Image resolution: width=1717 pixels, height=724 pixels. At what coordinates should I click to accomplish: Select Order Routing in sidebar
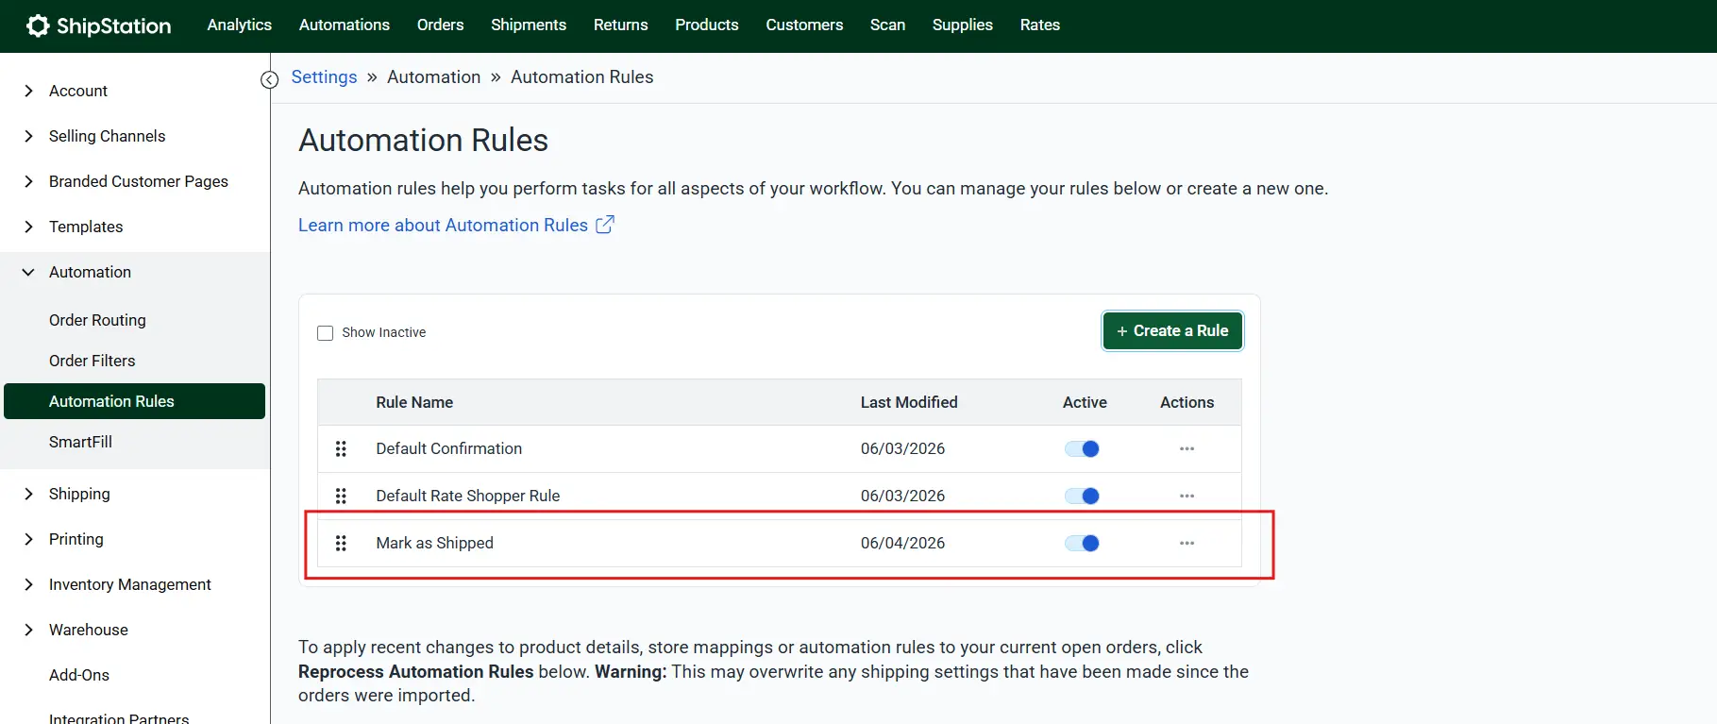point(97,320)
